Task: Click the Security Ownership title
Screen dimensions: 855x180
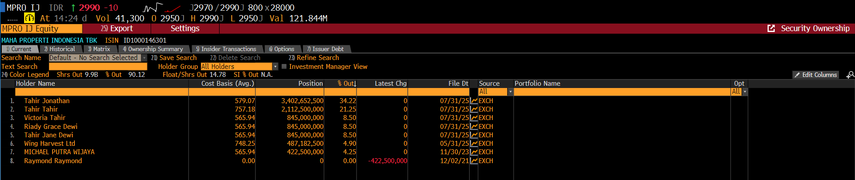Action: coord(815,28)
